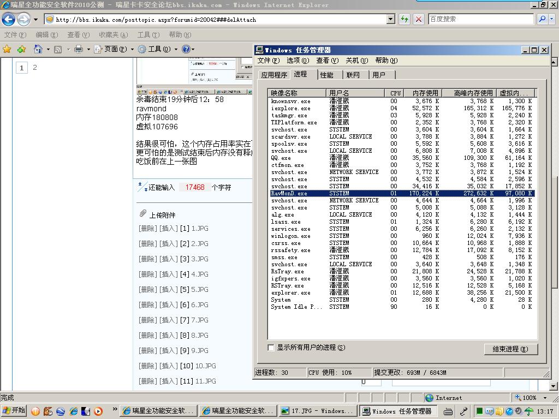Click the Help question mark icon
The image size is (559, 419).
pyautogui.click(x=186, y=49)
